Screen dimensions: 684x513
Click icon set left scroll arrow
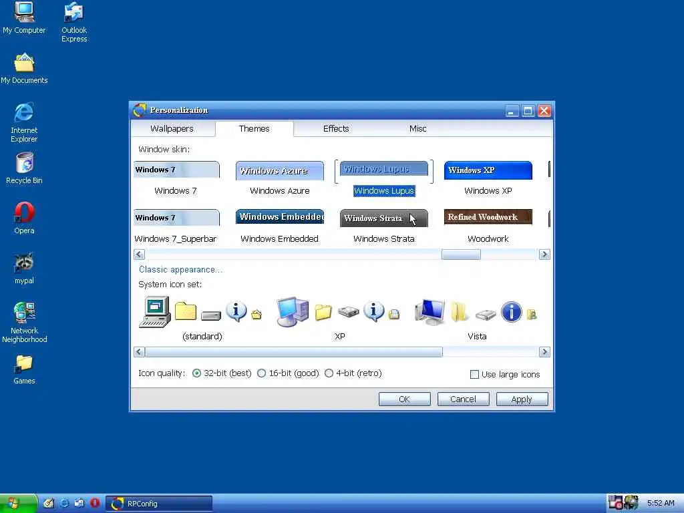pyautogui.click(x=139, y=352)
